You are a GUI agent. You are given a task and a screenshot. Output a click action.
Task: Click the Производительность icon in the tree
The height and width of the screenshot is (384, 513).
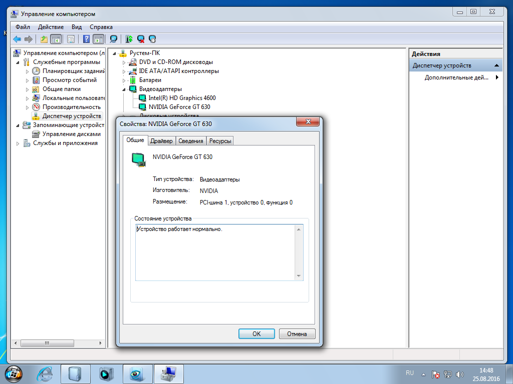click(x=36, y=107)
